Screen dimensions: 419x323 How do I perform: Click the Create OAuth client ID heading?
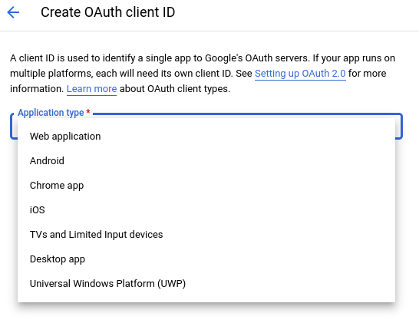pyautogui.click(x=107, y=12)
